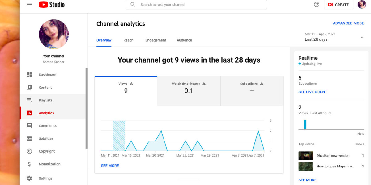Click the CREATE button
The height and width of the screenshot is (185, 371).
(339, 5)
